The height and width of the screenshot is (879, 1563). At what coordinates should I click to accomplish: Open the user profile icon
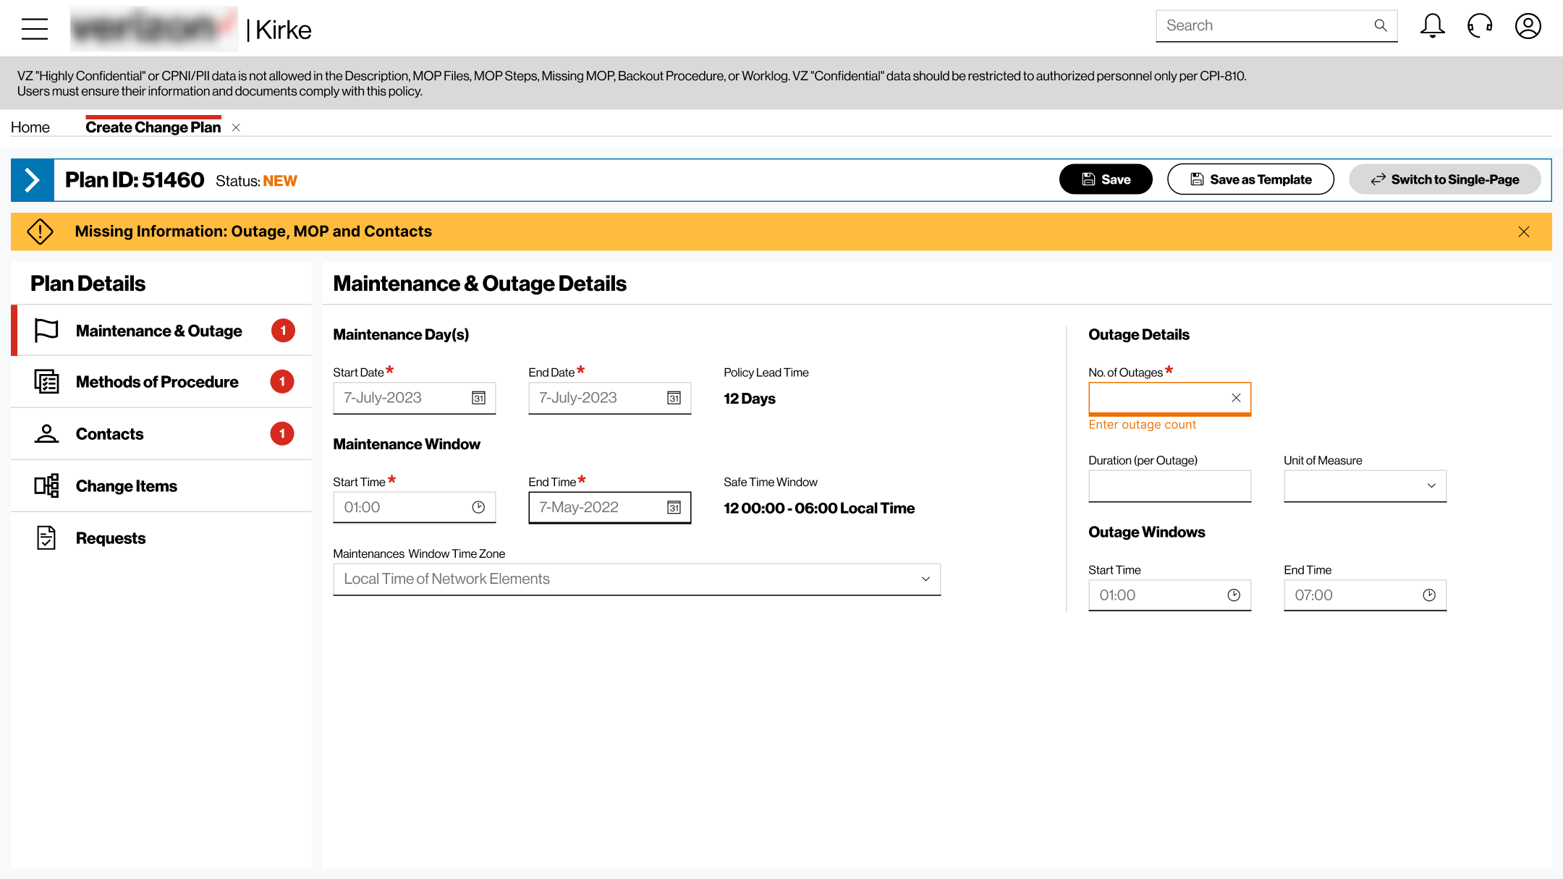click(x=1528, y=26)
